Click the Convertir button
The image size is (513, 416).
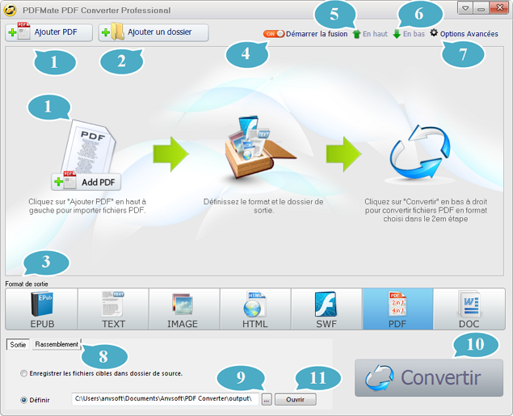pos(429,378)
